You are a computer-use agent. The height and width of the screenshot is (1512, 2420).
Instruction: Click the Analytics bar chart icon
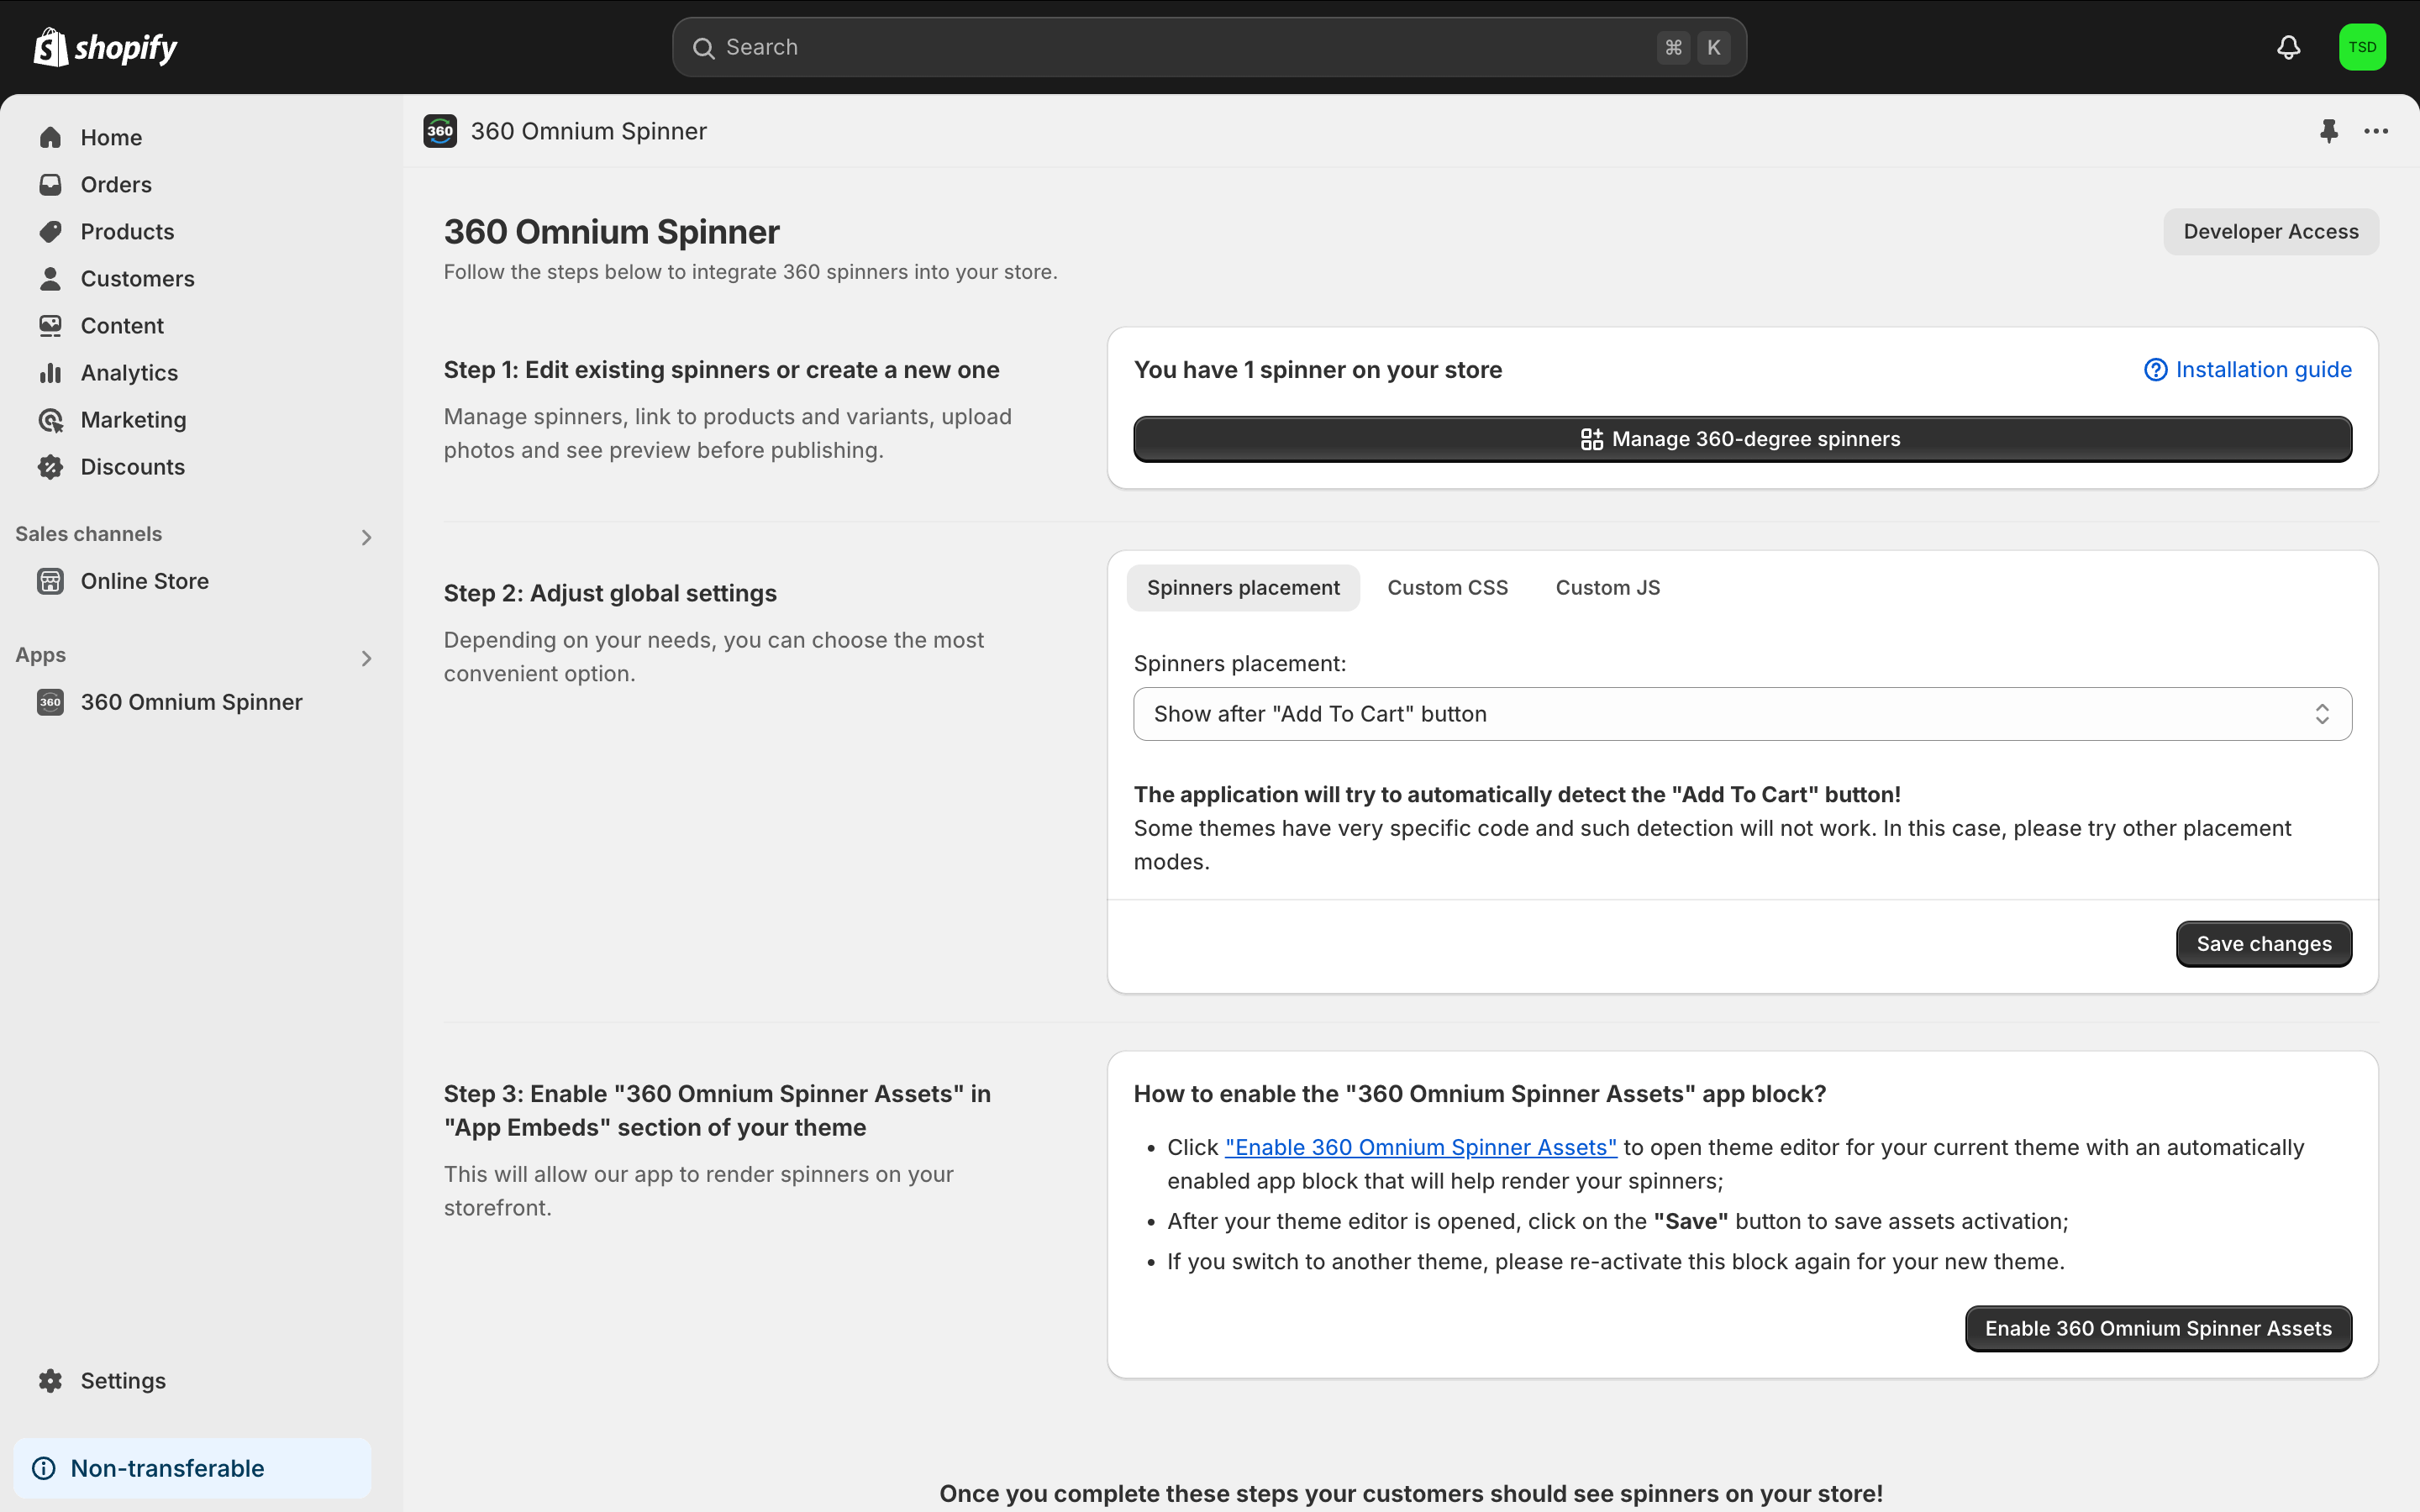pos(50,372)
